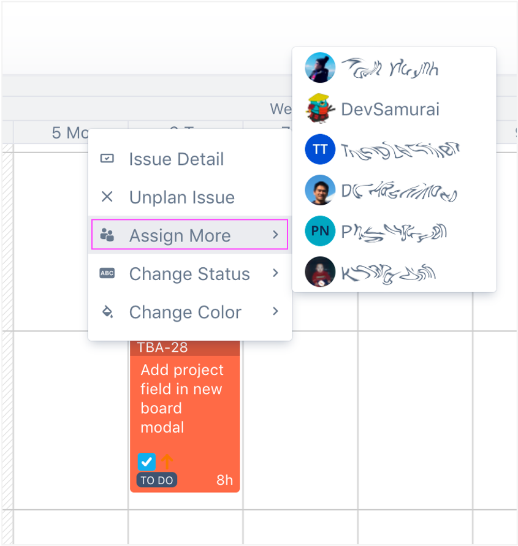Viewport: 518px width, 546px height.
Task: Select Unplan Issue menu entry
Action: coord(181,197)
